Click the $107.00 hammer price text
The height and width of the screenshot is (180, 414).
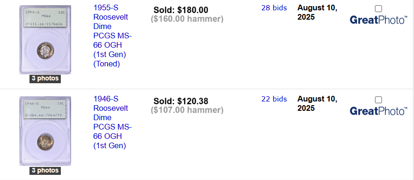click(x=187, y=110)
